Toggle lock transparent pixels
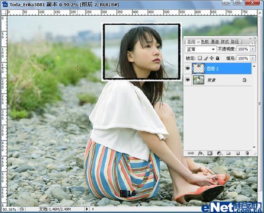 (200, 58)
